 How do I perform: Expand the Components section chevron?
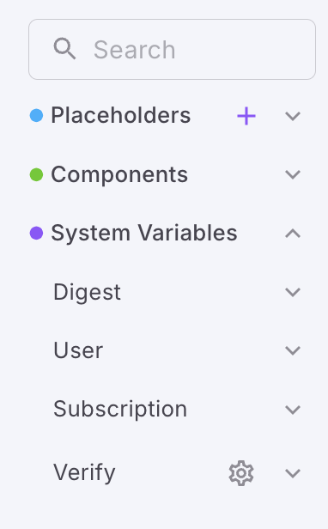click(x=293, y=175)
